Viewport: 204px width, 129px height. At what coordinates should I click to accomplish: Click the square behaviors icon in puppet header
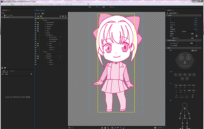pyautogui.click(x=63, y=16)
